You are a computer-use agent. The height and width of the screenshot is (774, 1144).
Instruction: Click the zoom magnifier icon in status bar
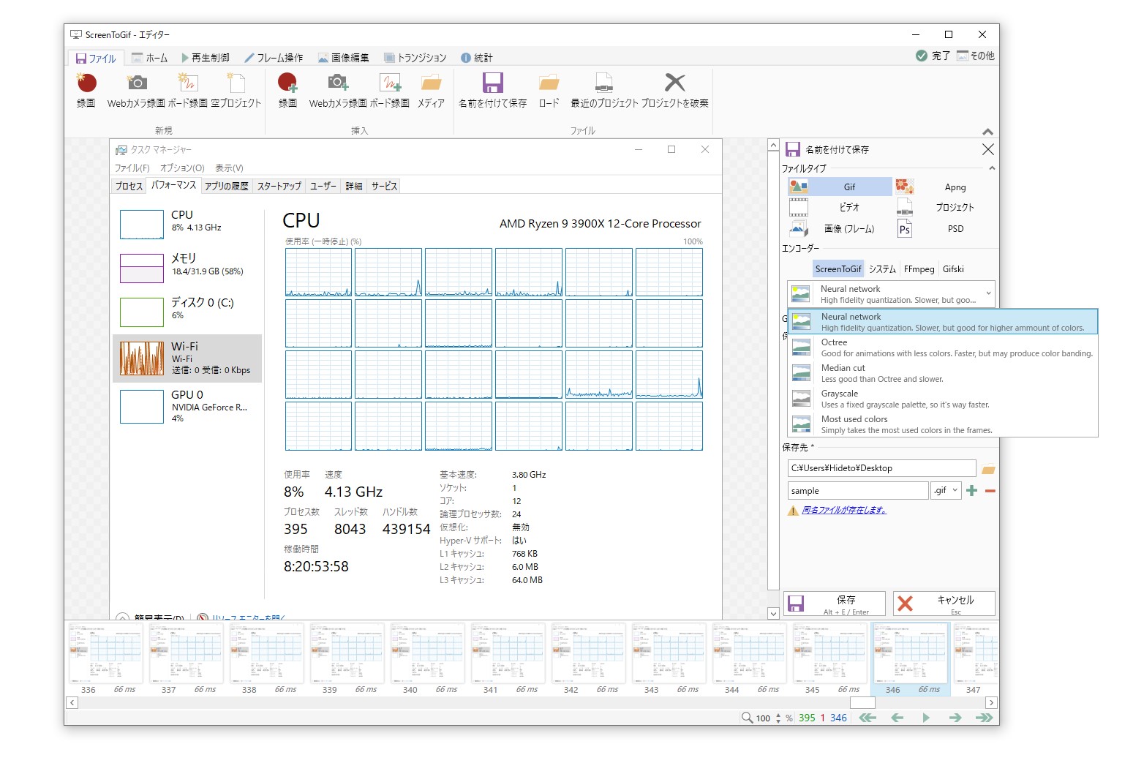pos(747,718)
